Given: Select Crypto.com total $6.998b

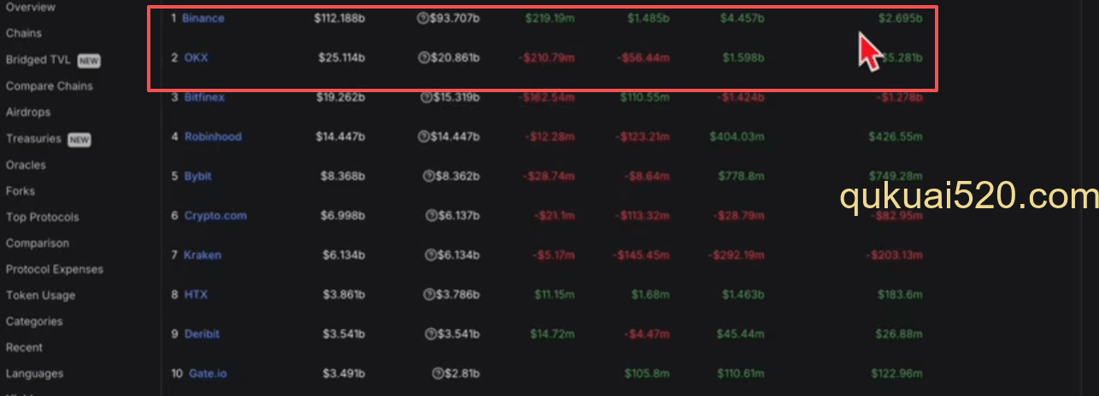Looking at the screenshot, I should coord(344,216).
